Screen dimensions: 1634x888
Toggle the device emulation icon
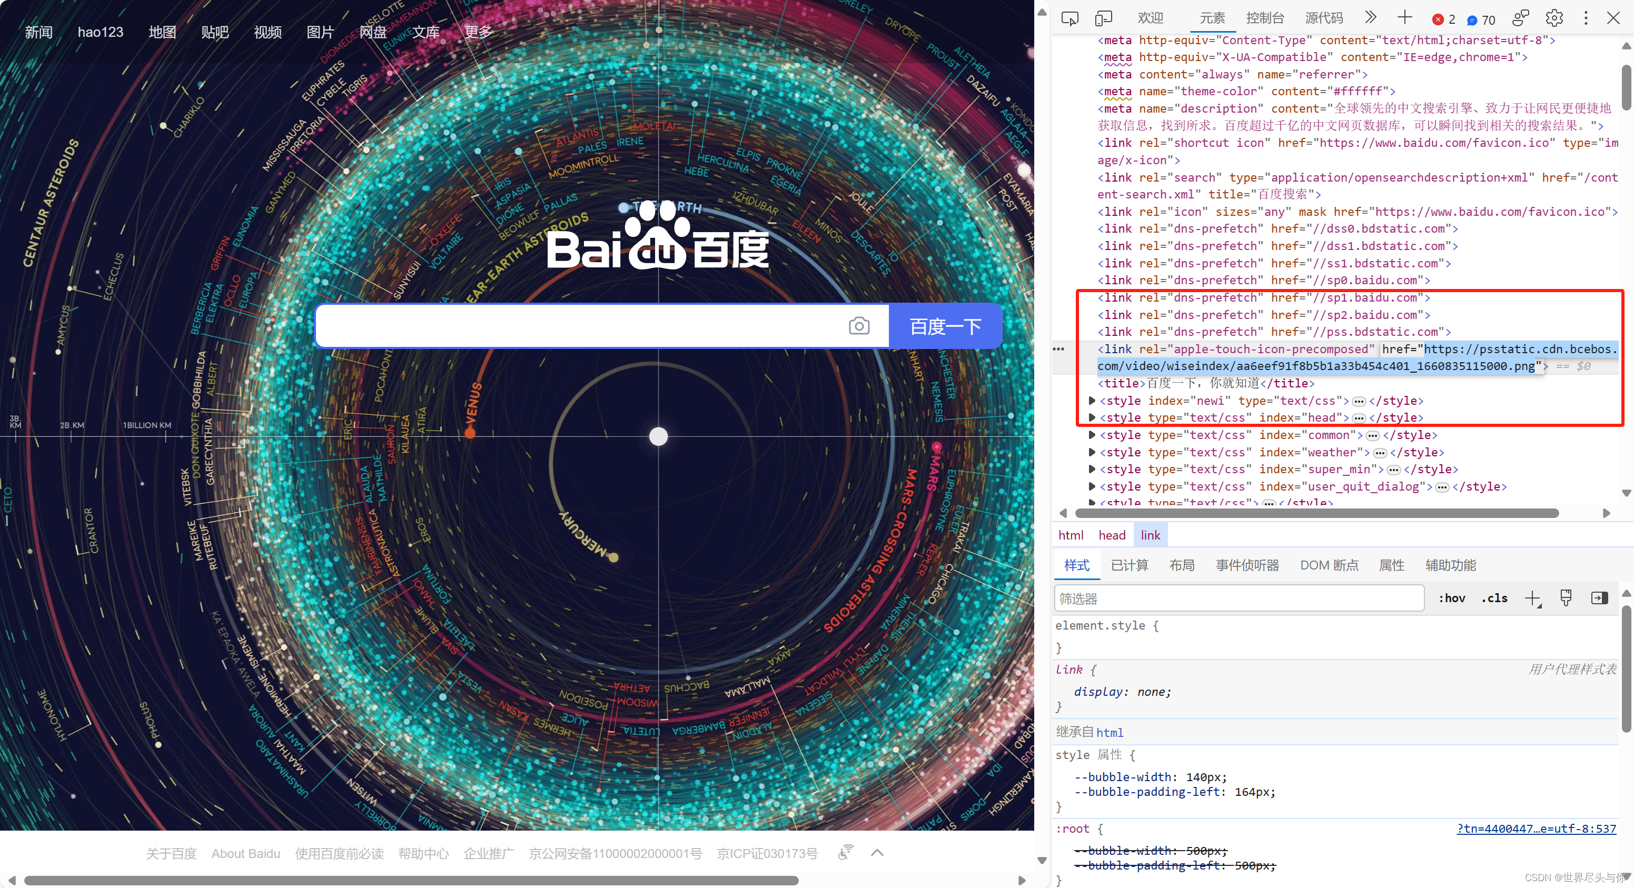point(1104,18)
